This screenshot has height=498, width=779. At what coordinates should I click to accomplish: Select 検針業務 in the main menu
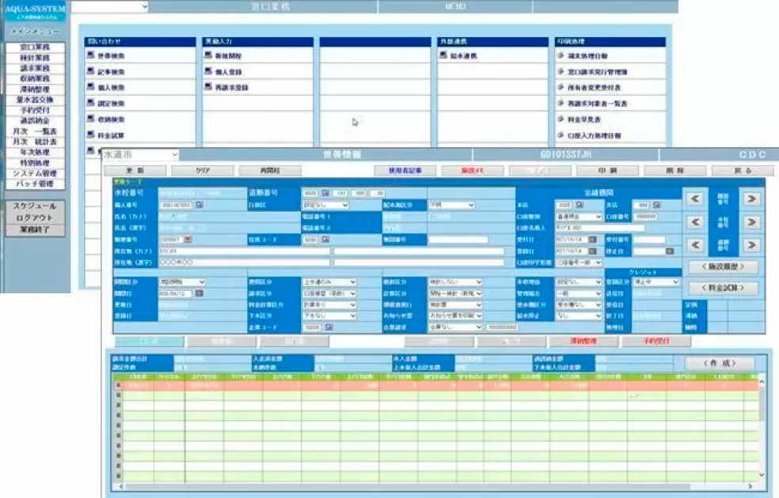coord(35,58)
